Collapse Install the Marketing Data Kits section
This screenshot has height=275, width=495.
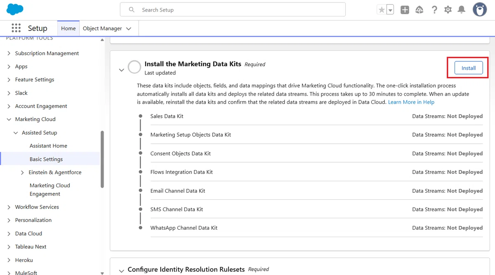121,70
